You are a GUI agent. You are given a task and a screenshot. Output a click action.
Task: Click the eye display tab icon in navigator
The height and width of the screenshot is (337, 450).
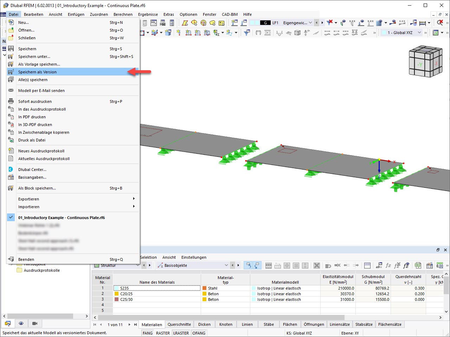(x=21, y=323)
